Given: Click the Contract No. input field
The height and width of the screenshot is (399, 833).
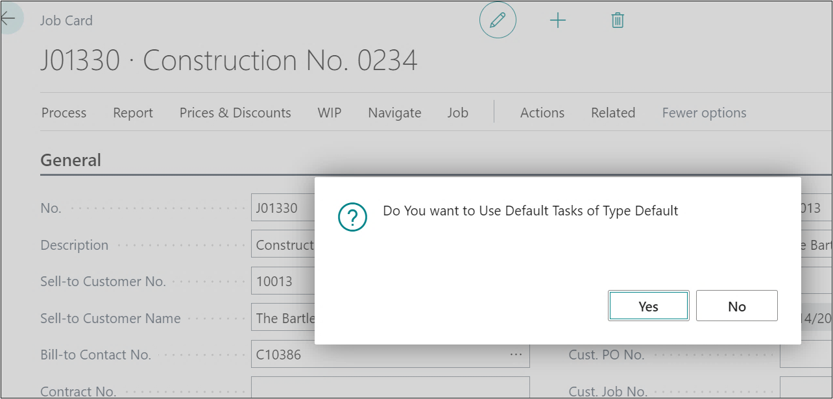Looking at the screenshot, I should 389,390.
